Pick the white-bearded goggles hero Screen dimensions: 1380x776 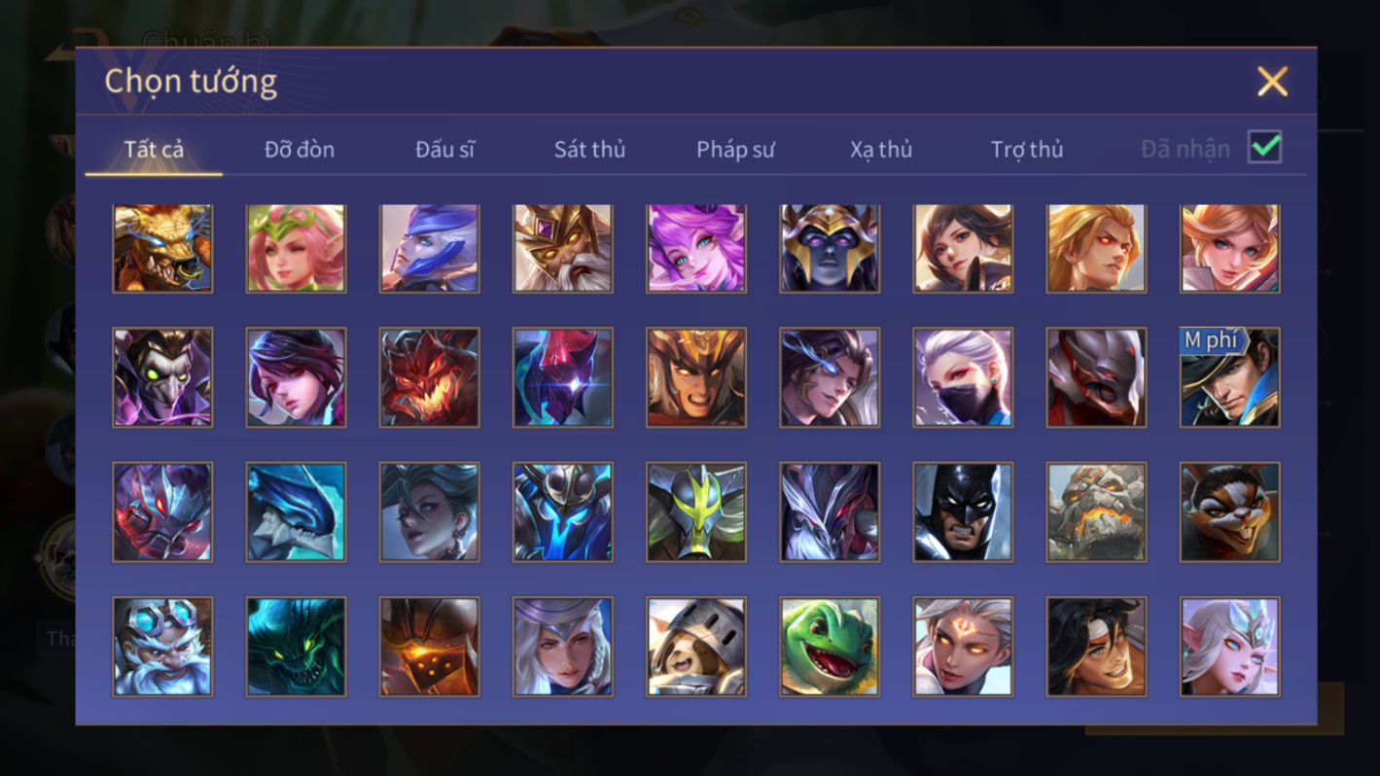[162, 647]
